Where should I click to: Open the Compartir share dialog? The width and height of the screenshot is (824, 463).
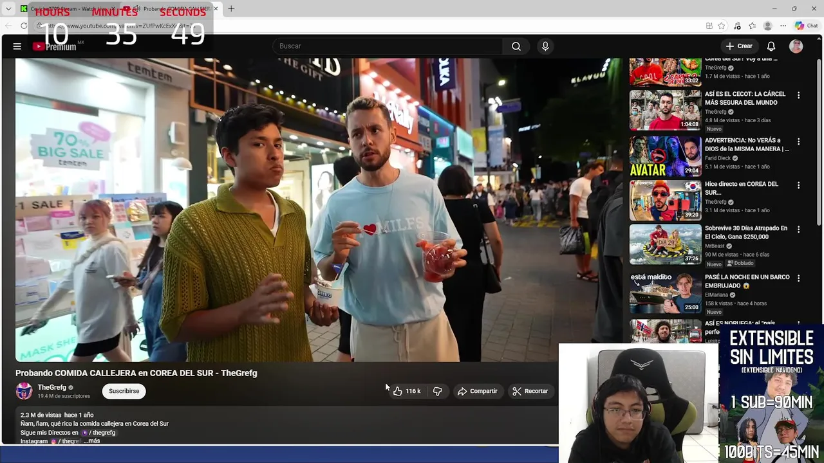pyautogui.click(x=478, y=391)
